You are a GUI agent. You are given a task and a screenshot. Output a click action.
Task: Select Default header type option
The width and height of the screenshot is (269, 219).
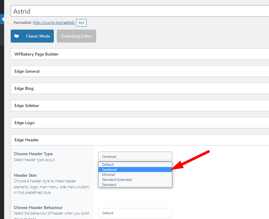tap(135, 165)
